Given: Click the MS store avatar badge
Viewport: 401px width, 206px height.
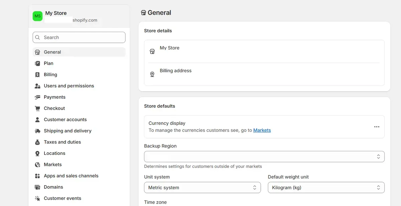Looking at the screenshot, I should (37, 16).
